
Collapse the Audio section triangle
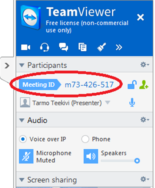(x=22, y=120)
